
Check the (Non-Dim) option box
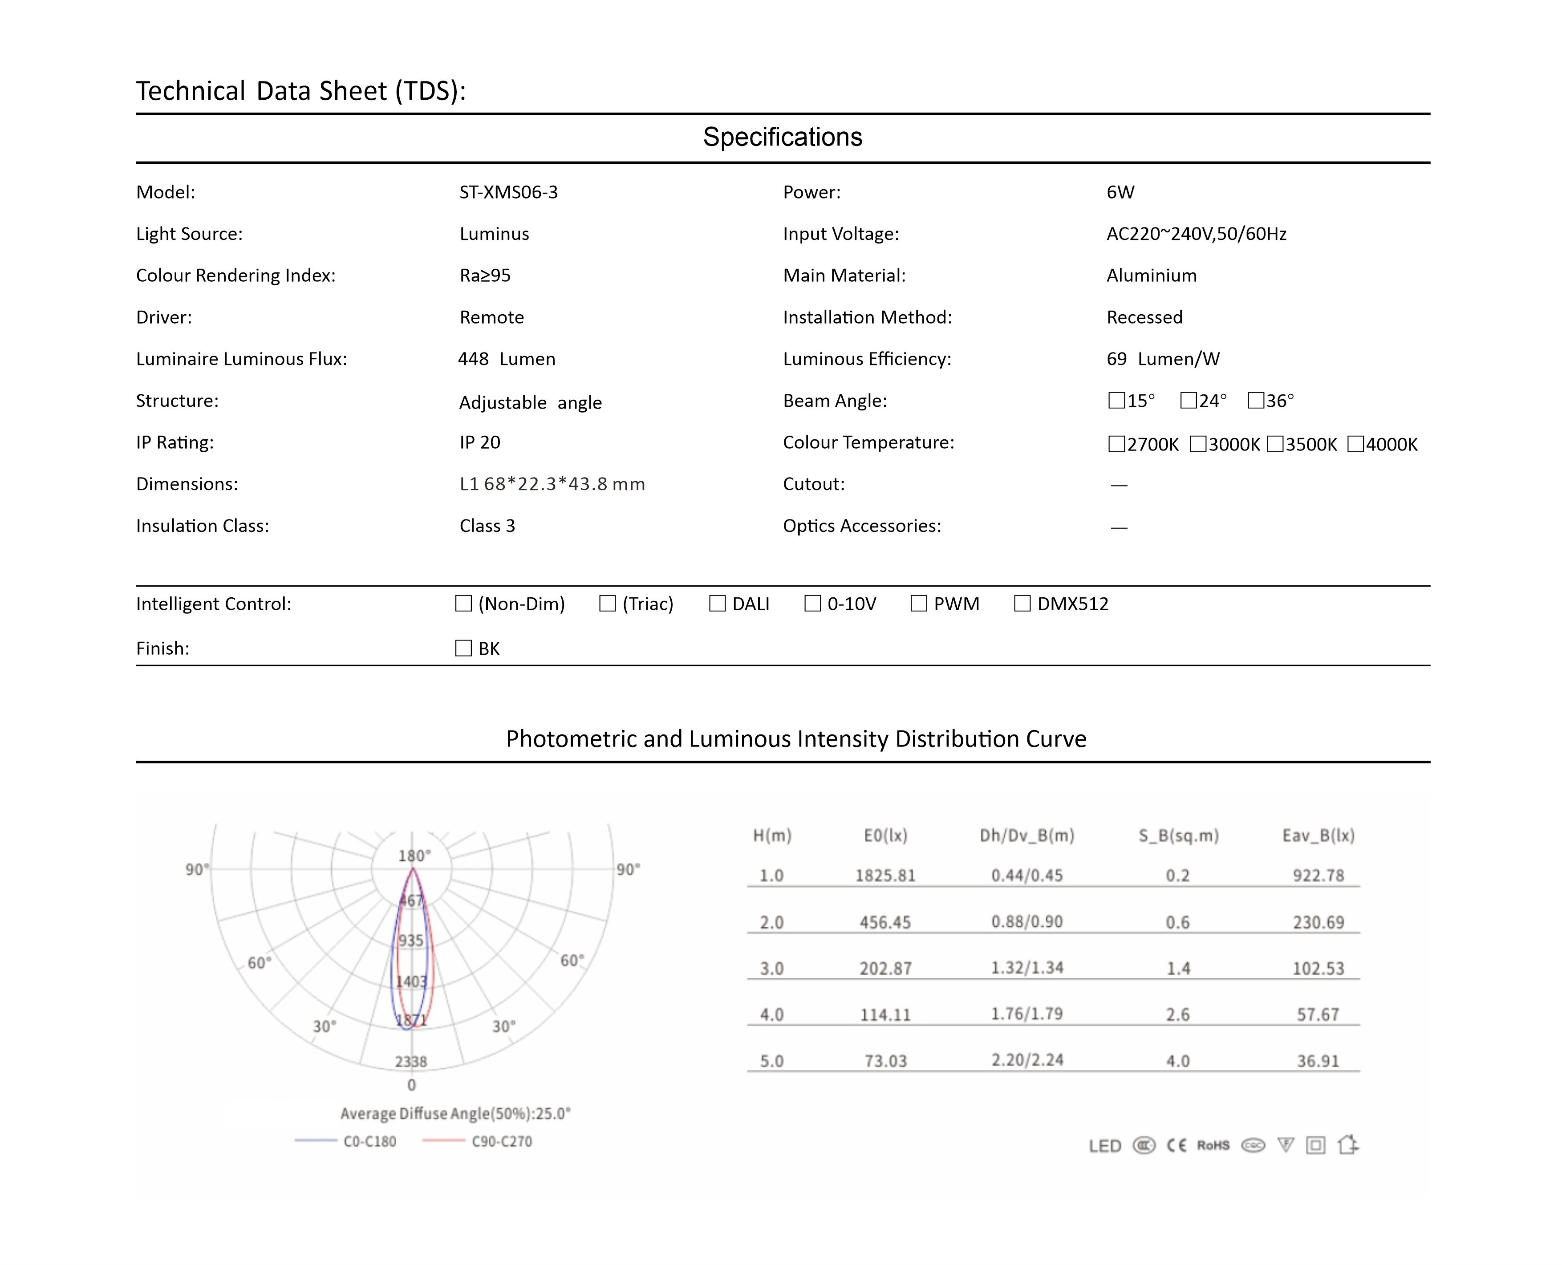click(463, 604)
